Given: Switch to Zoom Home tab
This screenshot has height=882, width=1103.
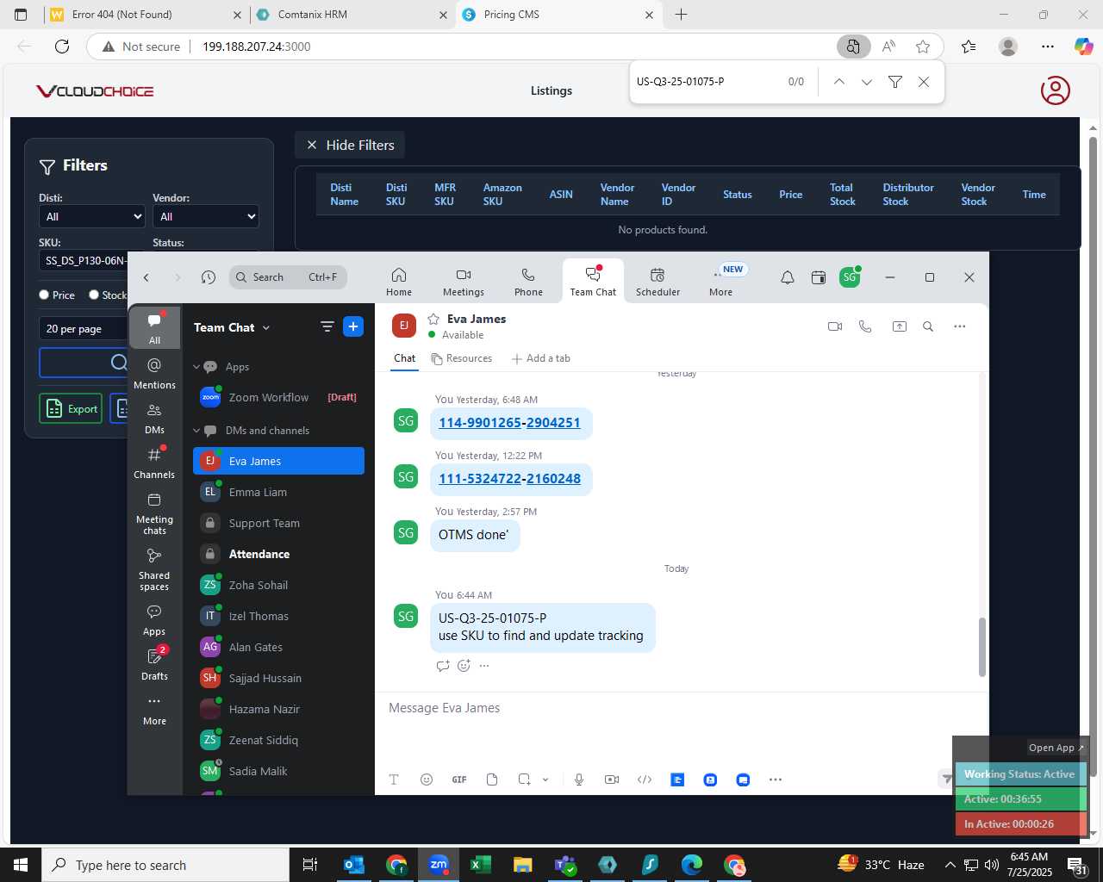Looking at the screenshot, I should [x=399, y=282].
